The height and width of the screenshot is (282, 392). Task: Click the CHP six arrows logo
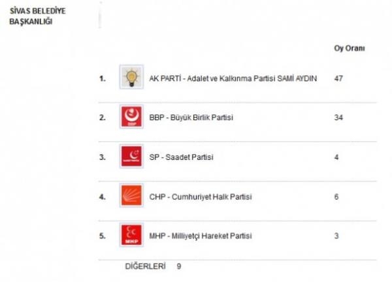pos(131,196)
